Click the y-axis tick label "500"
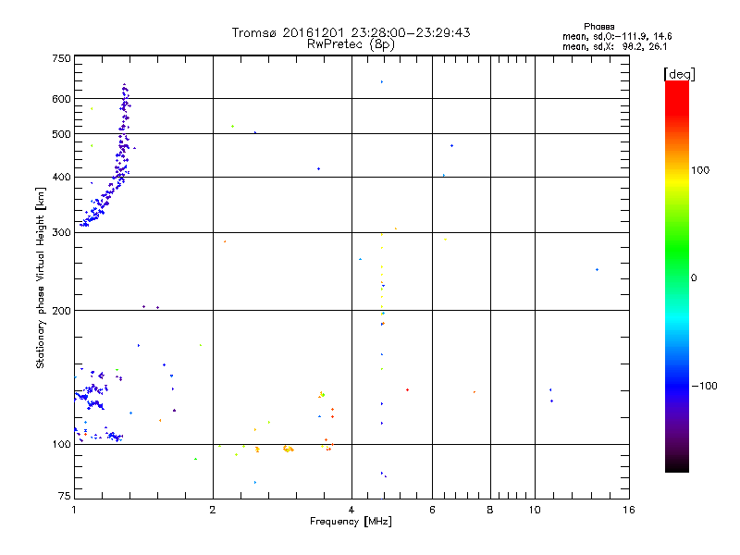The width and height of the screenshot is (740, 555). click(61, 134)
